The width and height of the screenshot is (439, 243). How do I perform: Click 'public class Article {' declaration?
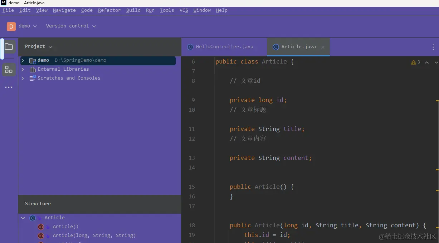pyautogui.click(x=254, y=62)
